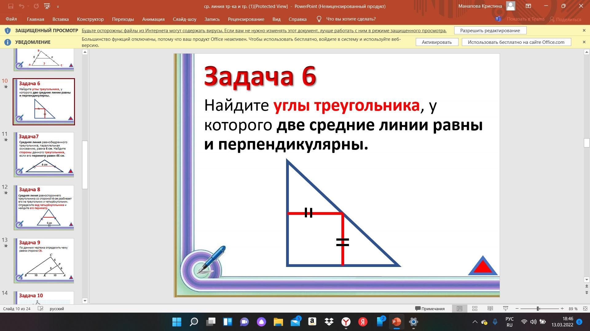Click PowerPoint icon in taskbar

(x=396, y=322)
